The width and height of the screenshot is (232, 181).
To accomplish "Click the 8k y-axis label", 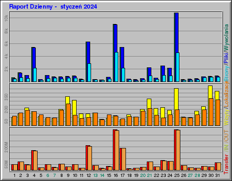I will pyautogui.click(x=6, y=31).
